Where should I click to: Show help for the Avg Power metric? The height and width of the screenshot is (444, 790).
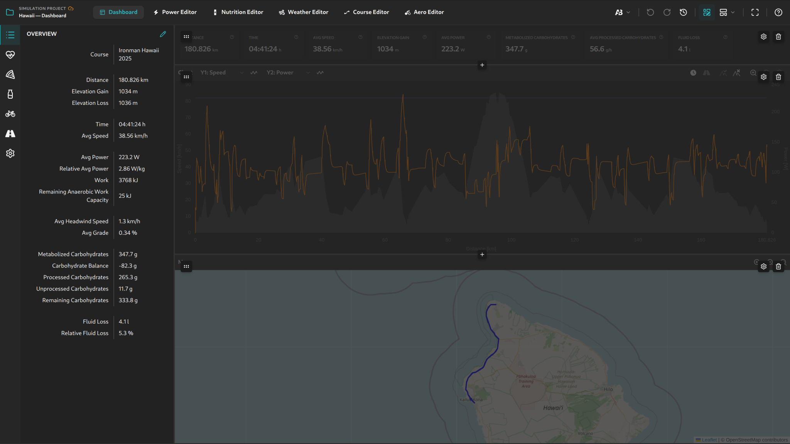tap(489, 37)
